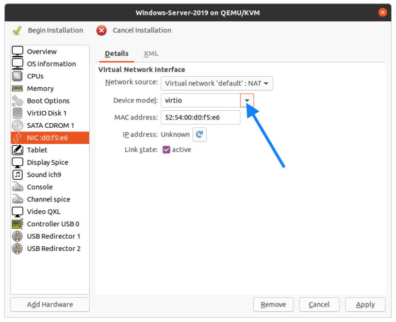The width and height of the screenshot is (396, 322).
Task: Click the Apply button
Action: click(x=365, y=304)
